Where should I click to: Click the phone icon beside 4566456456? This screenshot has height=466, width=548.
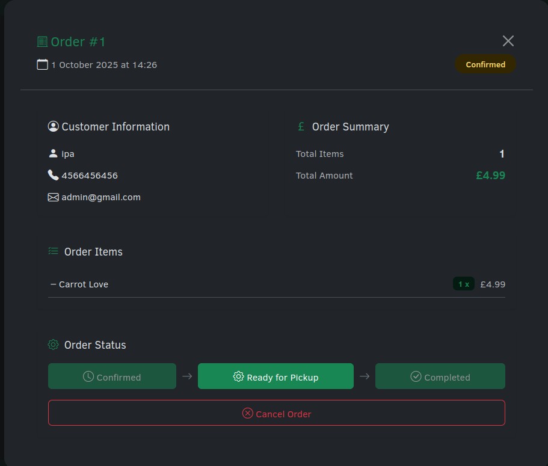coord(53,175)
